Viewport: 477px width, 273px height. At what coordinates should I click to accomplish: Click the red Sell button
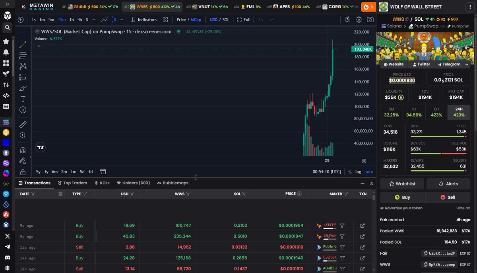pos(448,197)
